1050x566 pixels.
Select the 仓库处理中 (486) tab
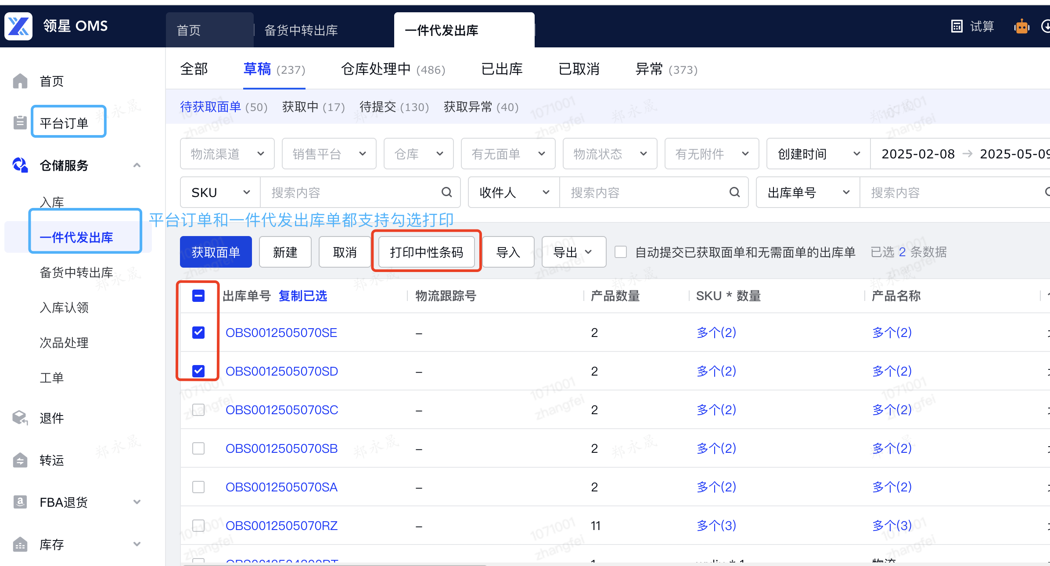393,69
